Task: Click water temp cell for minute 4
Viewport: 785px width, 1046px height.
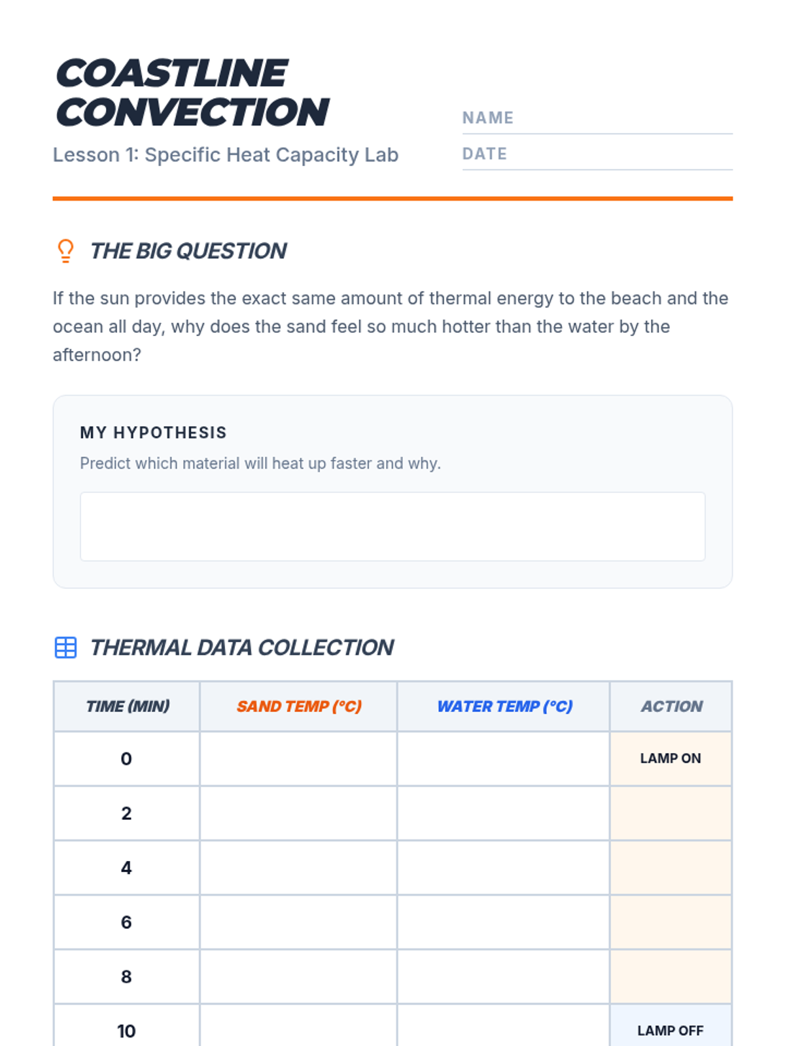Action: coord(503,868)
